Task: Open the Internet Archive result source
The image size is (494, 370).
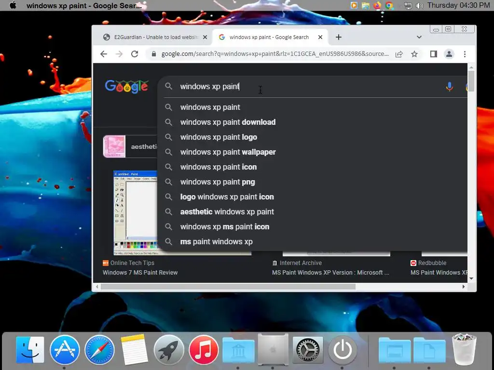Action: 297,263
